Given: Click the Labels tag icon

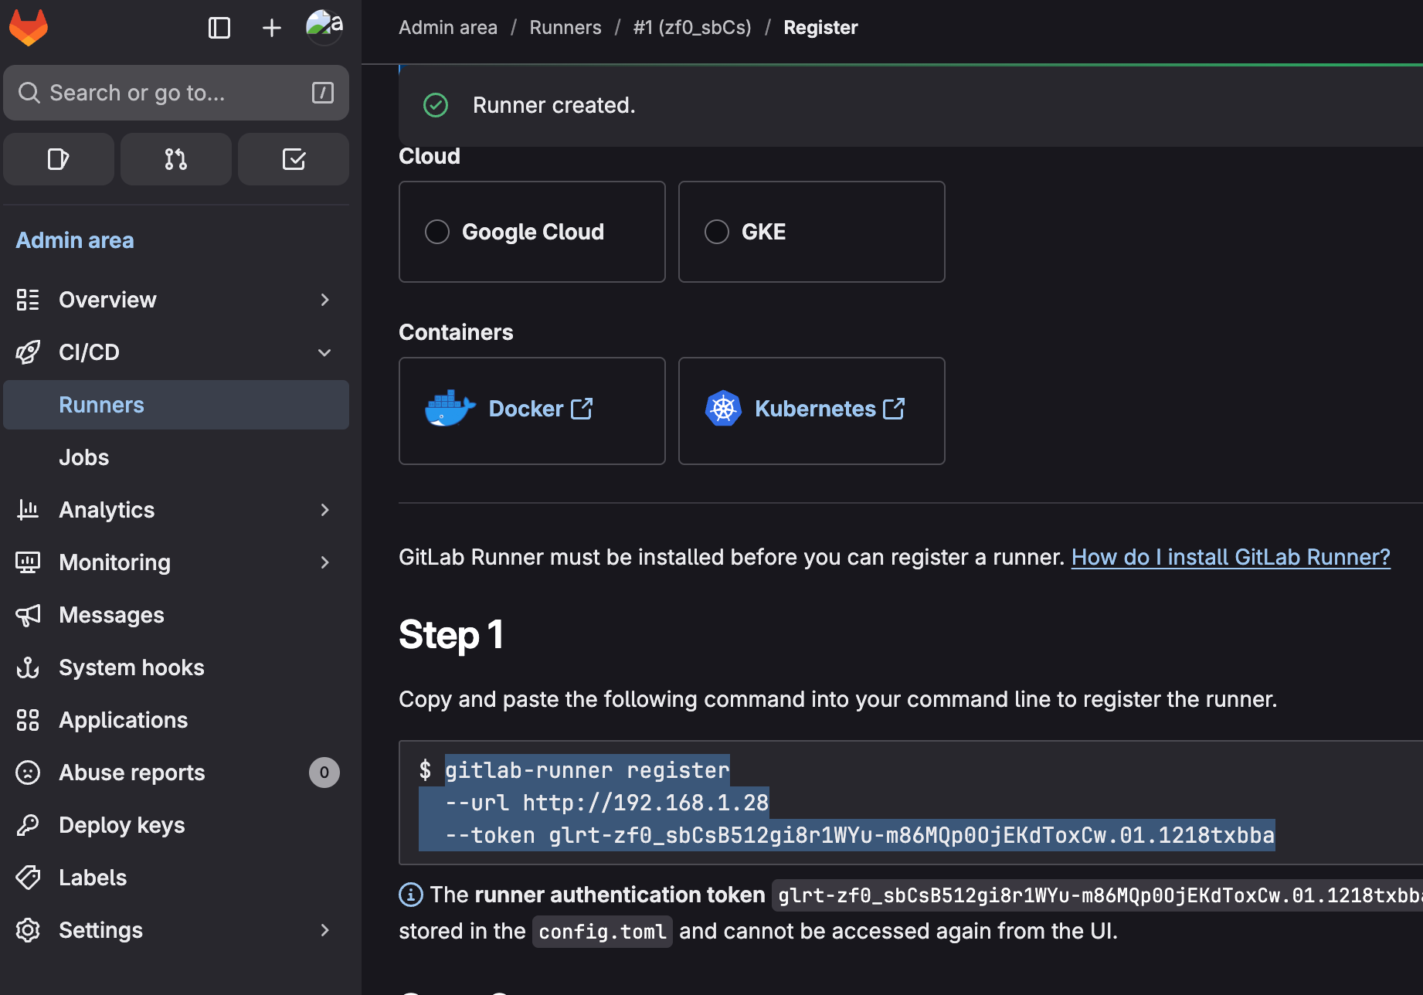Looking at the screenshot, I should [28, 878].
